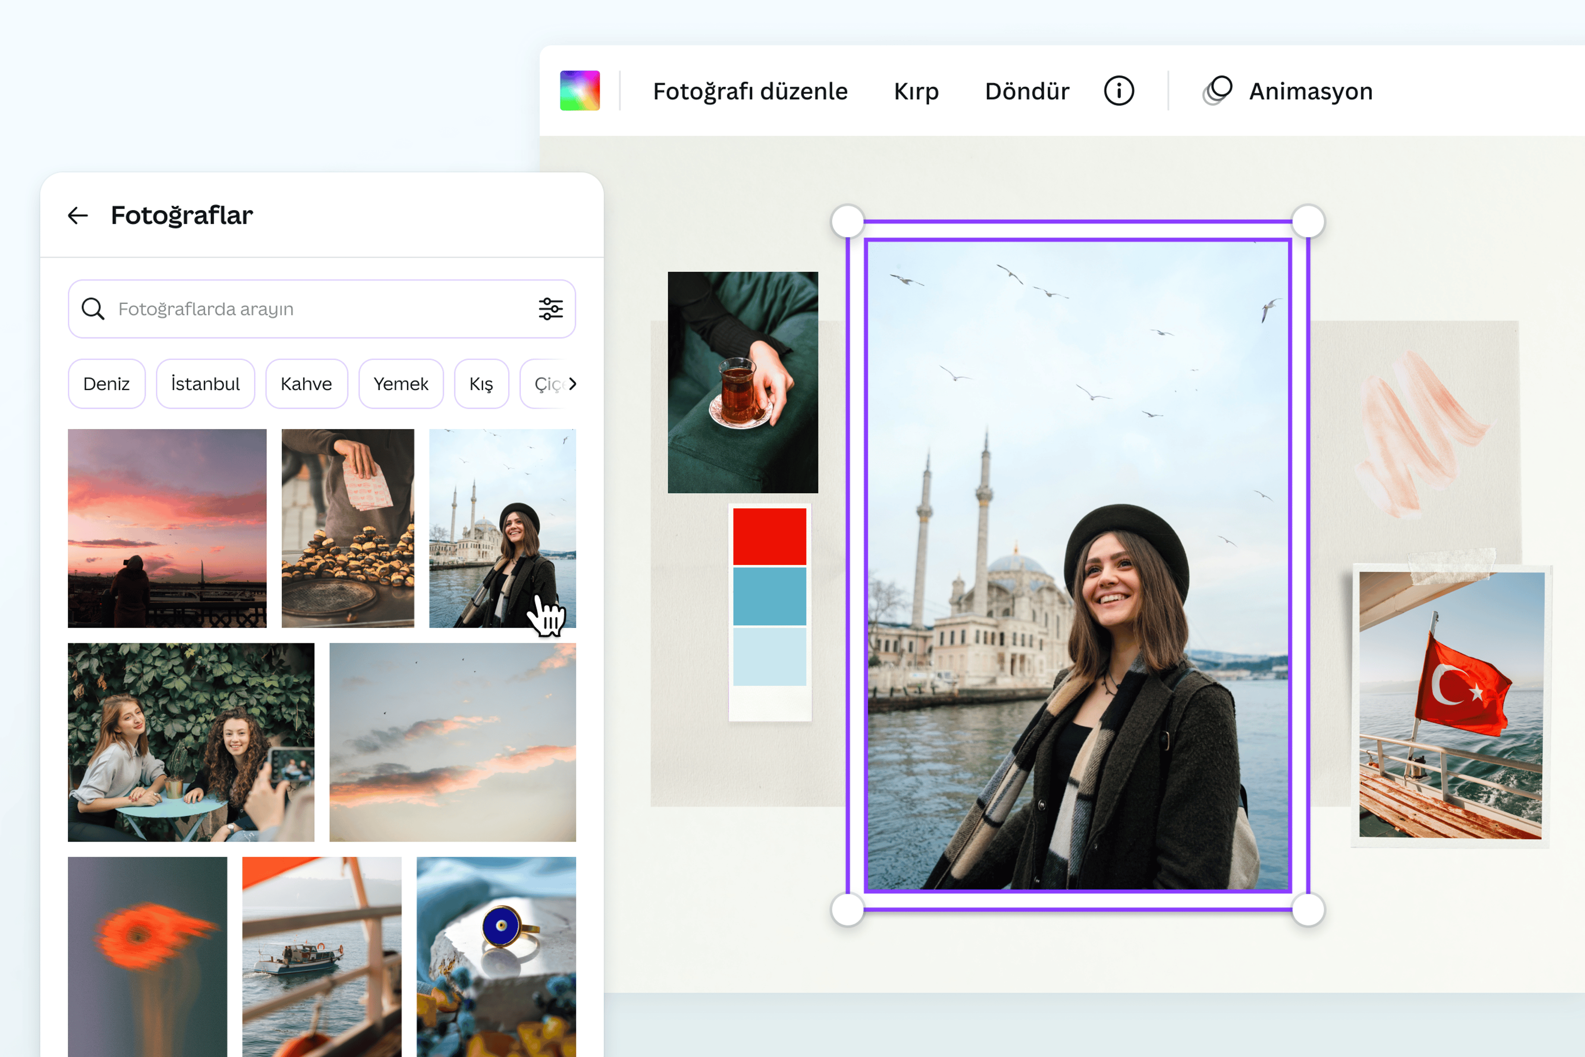Choose the roasted chestnuts vendor photo

pos(348,528)
